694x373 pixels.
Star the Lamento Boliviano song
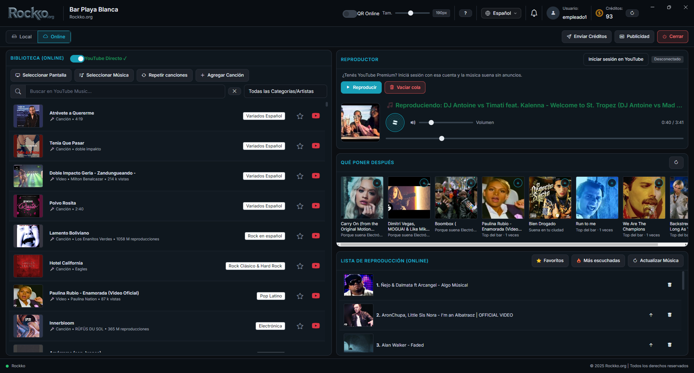[x=300, y=236]
